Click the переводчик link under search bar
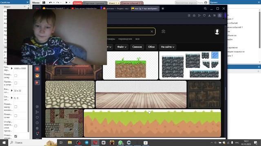 click(125, 39)
